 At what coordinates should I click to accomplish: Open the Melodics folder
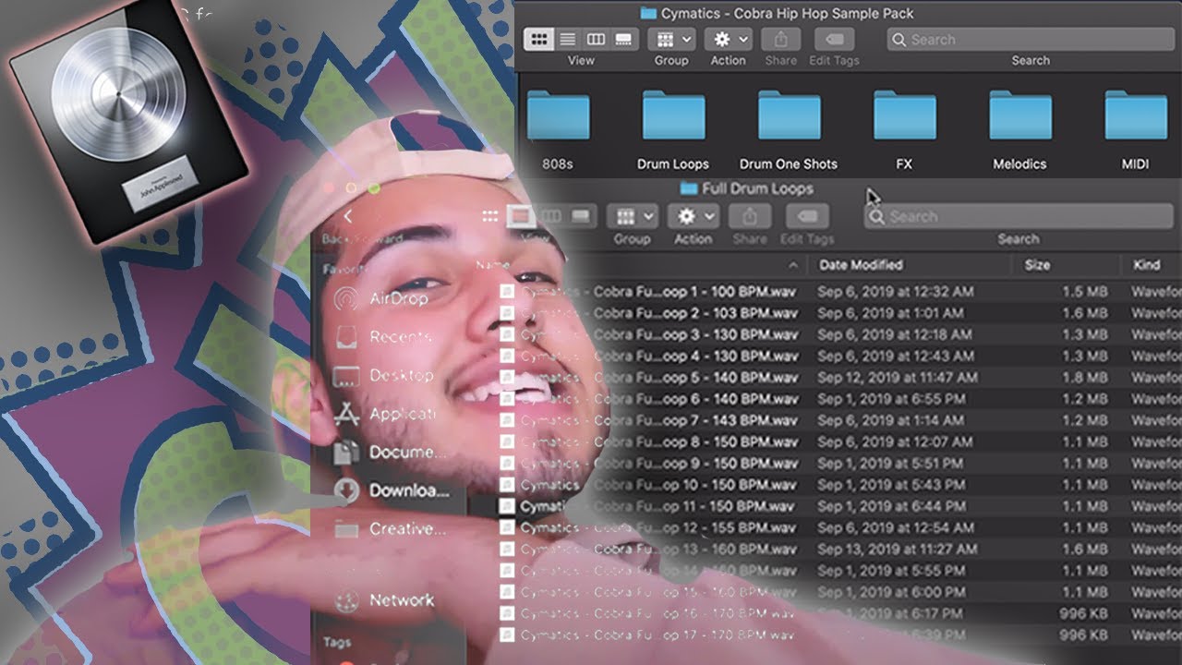point(1019,130)
